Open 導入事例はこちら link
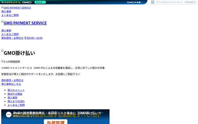The image size is (198, 124). 11,84
